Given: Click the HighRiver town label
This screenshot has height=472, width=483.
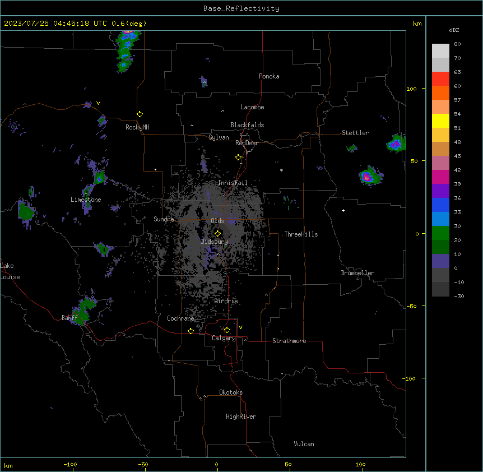Looking at the screenshot, I should (x=241, y=417).
